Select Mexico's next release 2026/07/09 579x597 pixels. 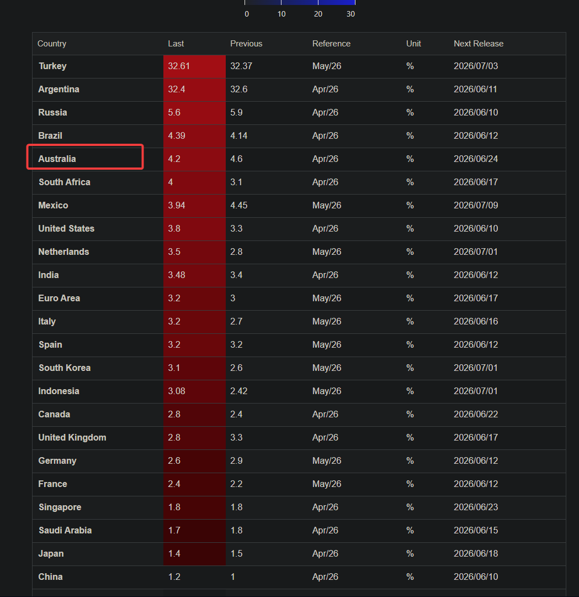point(476,206)
